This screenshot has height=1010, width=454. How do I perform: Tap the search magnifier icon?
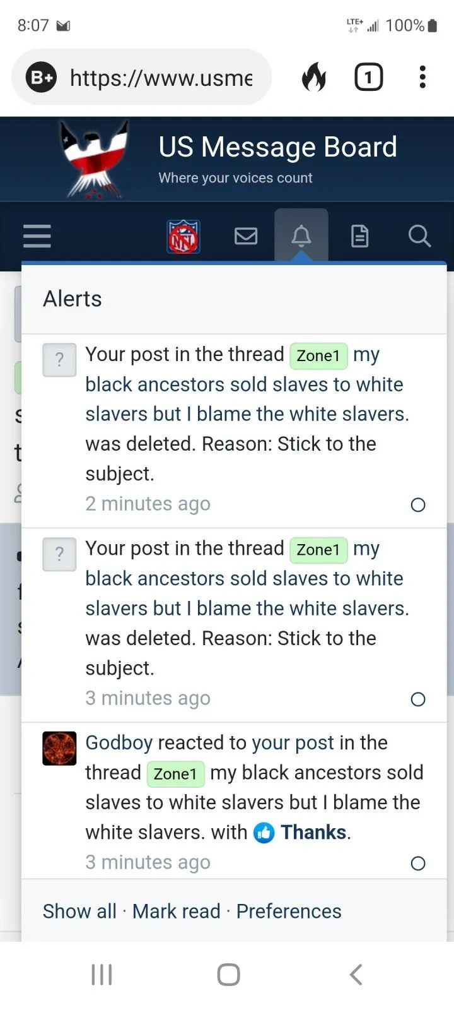pyautogui.click(x=419, y=236)
